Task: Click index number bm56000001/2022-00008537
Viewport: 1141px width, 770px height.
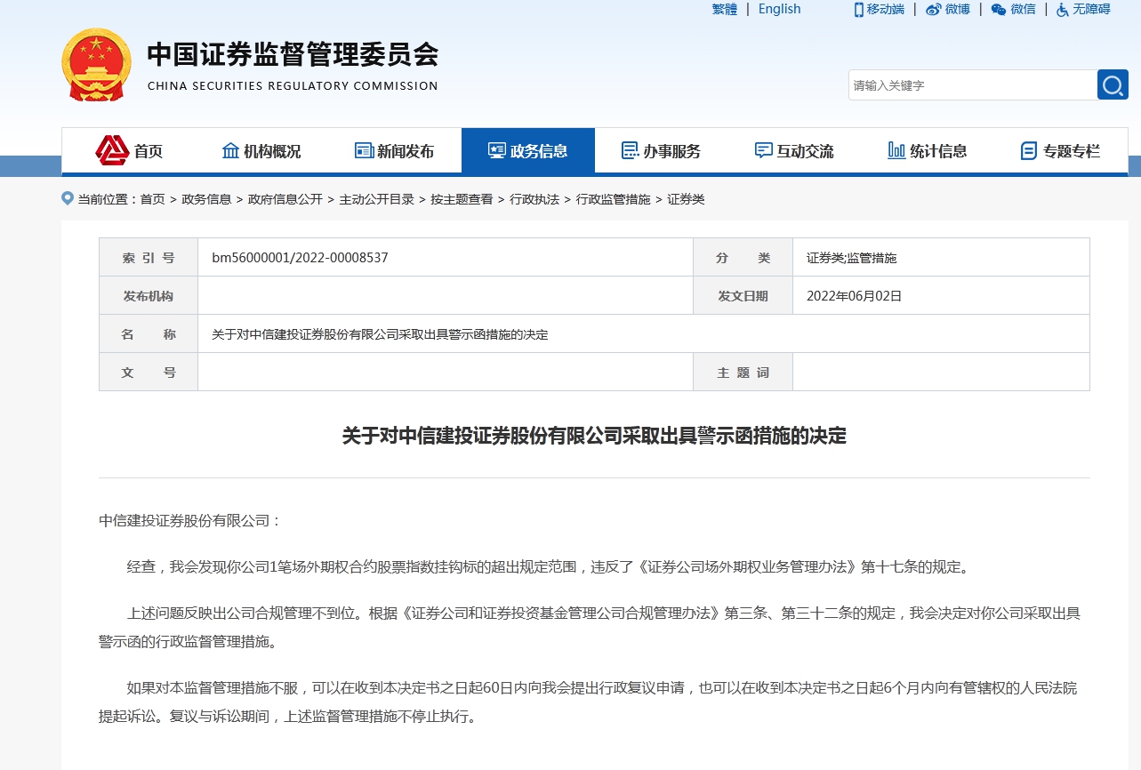Action: click(300, 258)
